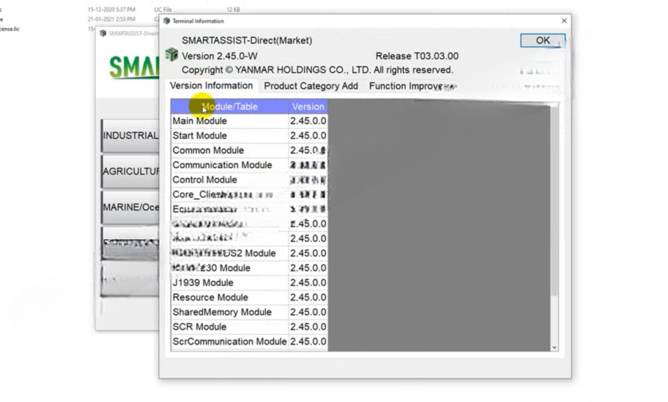The image size is (668, 402).
Task: Close the Terminal Information dialog
Action: [564, 21]
